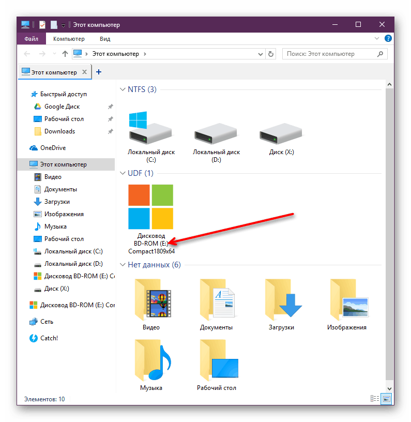Open the window system icon in title bar
The height and width of the screenshot is (422, 411).
click(x=25, y=25)
